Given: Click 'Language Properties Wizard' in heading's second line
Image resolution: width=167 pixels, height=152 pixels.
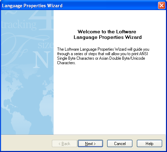Looking at the screenshot, I should coord(108,37).
